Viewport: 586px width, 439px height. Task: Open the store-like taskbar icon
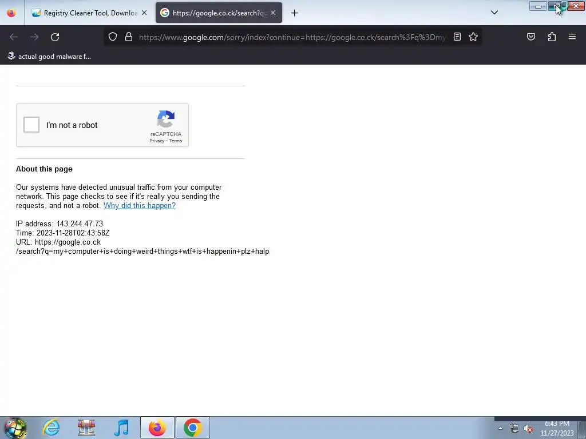tap(86, 428)
